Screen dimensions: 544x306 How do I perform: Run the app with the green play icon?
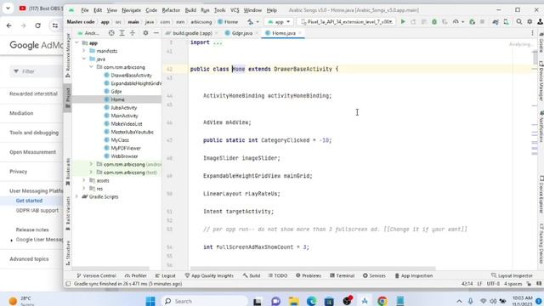point(403,22)
